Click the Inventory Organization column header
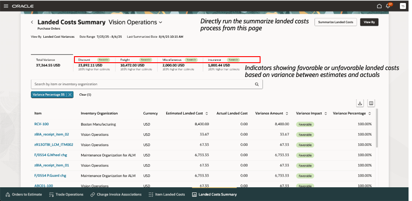The image size is (412, 201). coord(100,113)
